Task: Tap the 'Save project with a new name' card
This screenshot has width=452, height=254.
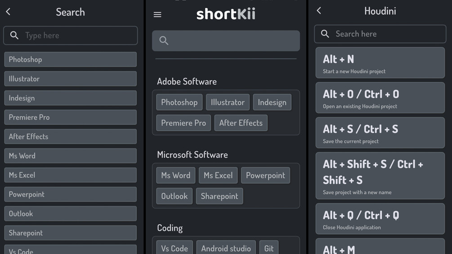Action: [x=380, y=175]
